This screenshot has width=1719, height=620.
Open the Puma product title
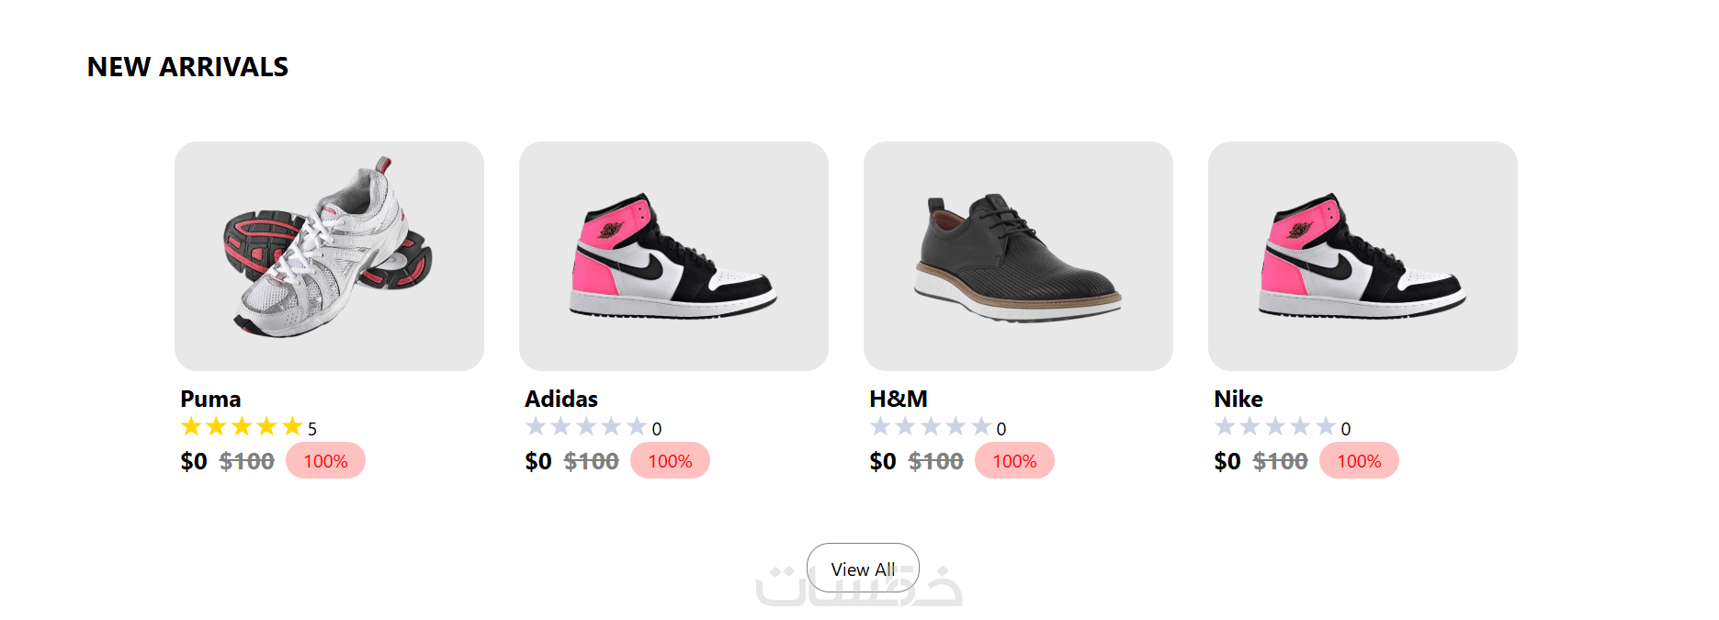tap(210, 399)
